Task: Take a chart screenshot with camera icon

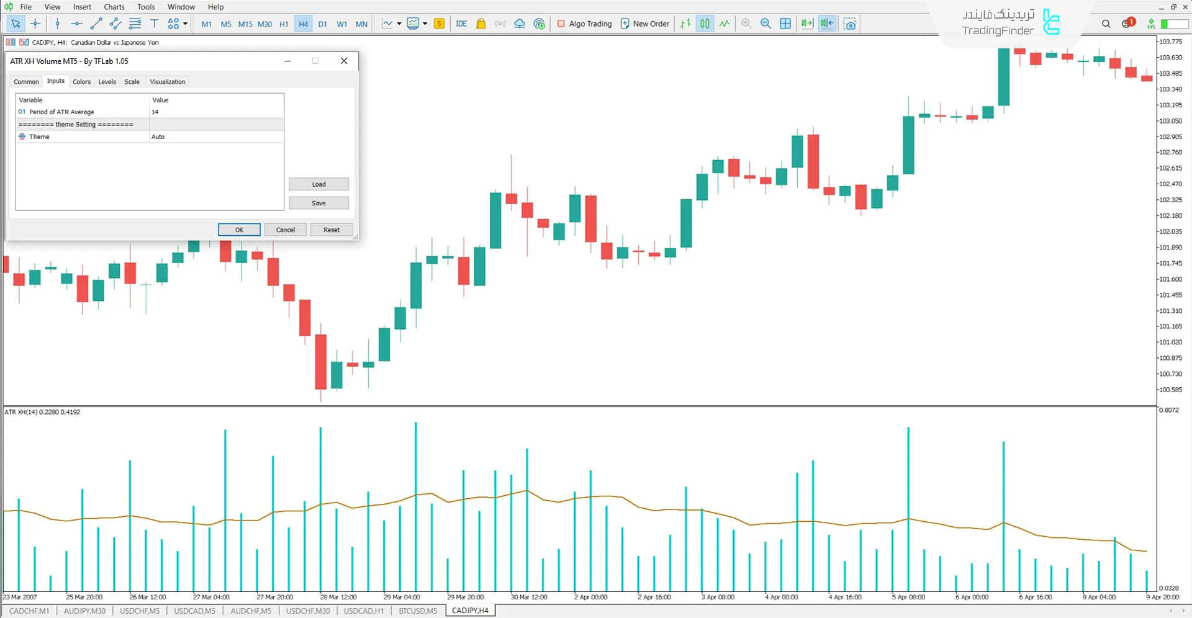Action: coord(850,24)
